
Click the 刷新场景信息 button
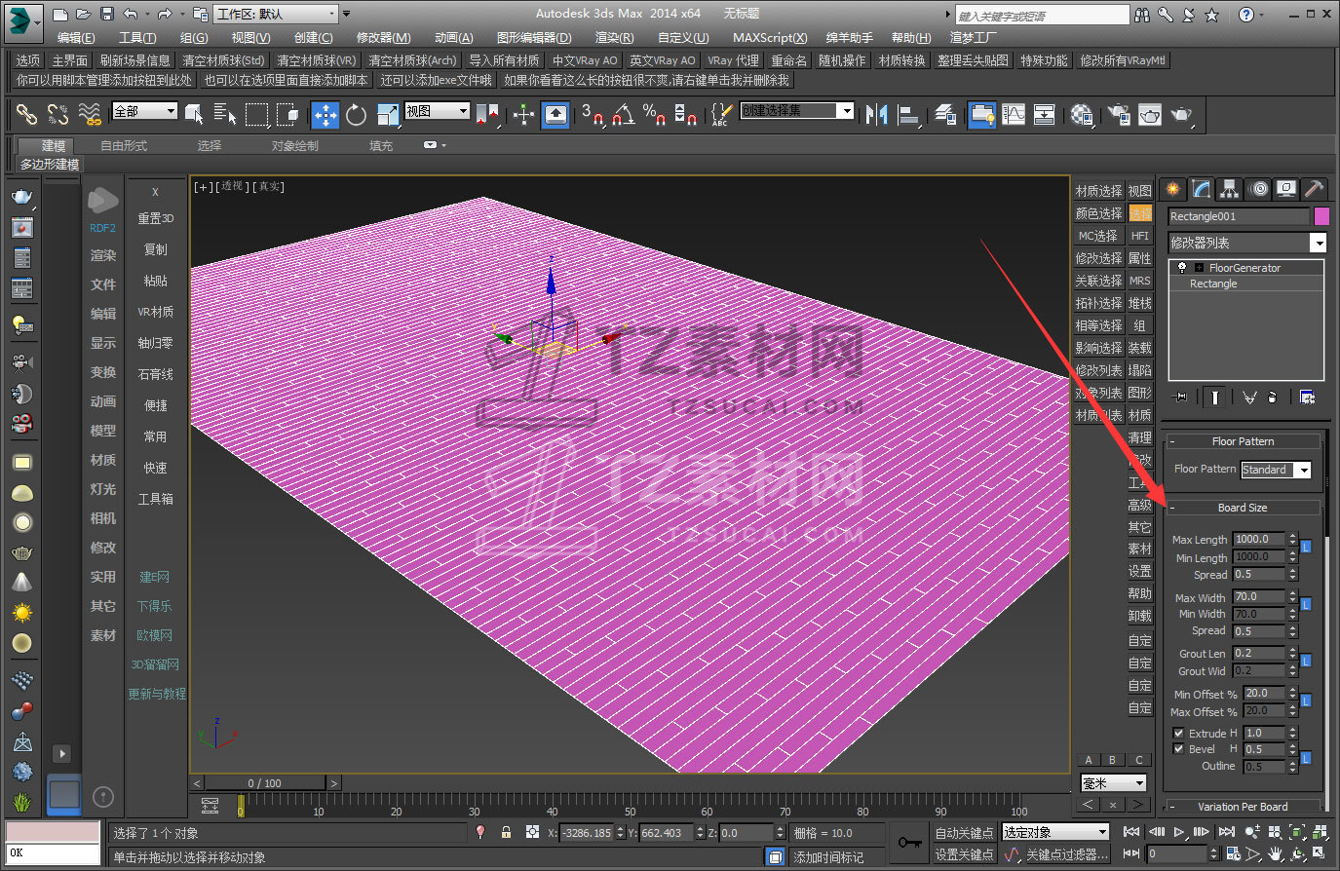(x=134, y=60)
